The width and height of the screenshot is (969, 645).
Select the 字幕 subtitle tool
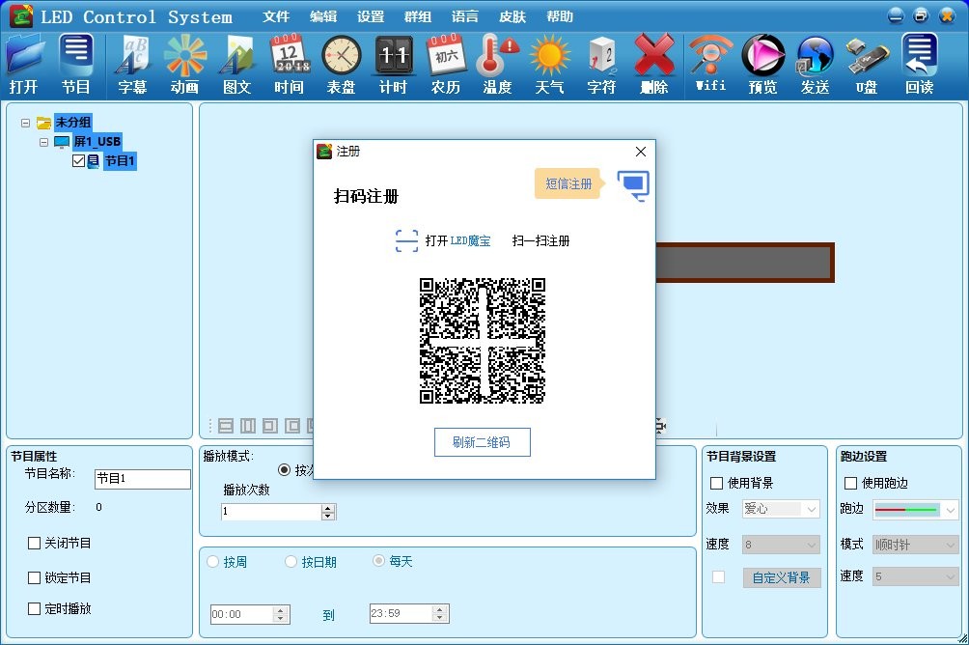(x=132, y=63)
